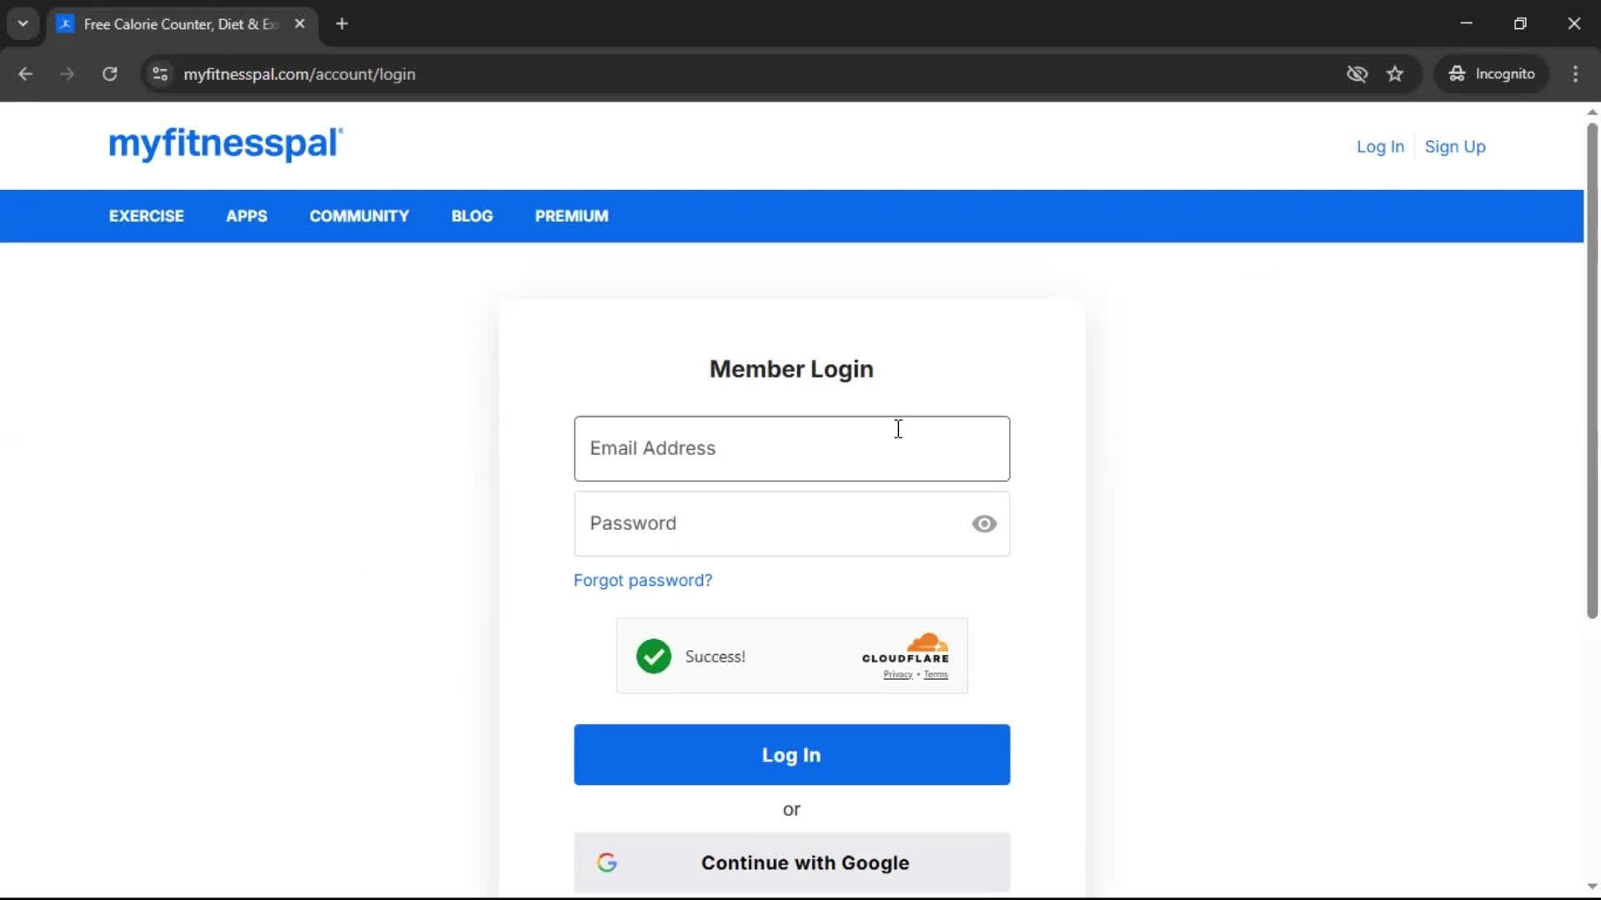Click the scrollbar up arrow

(x=1592, y=112)
